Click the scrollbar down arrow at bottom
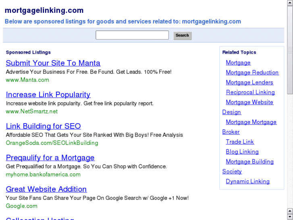The width and height of the screenshot is (293, 220). point(290,217)
